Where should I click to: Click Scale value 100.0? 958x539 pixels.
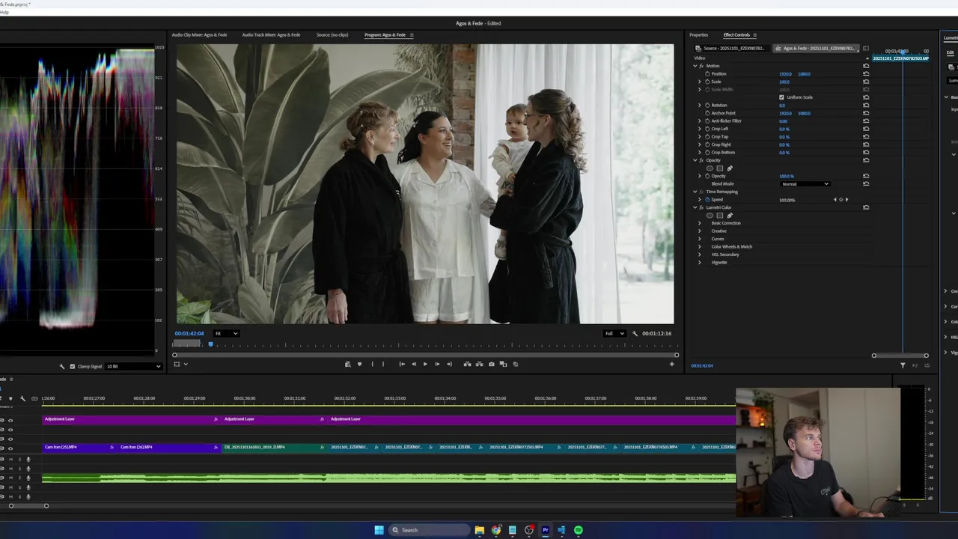[x=784, y=82]
